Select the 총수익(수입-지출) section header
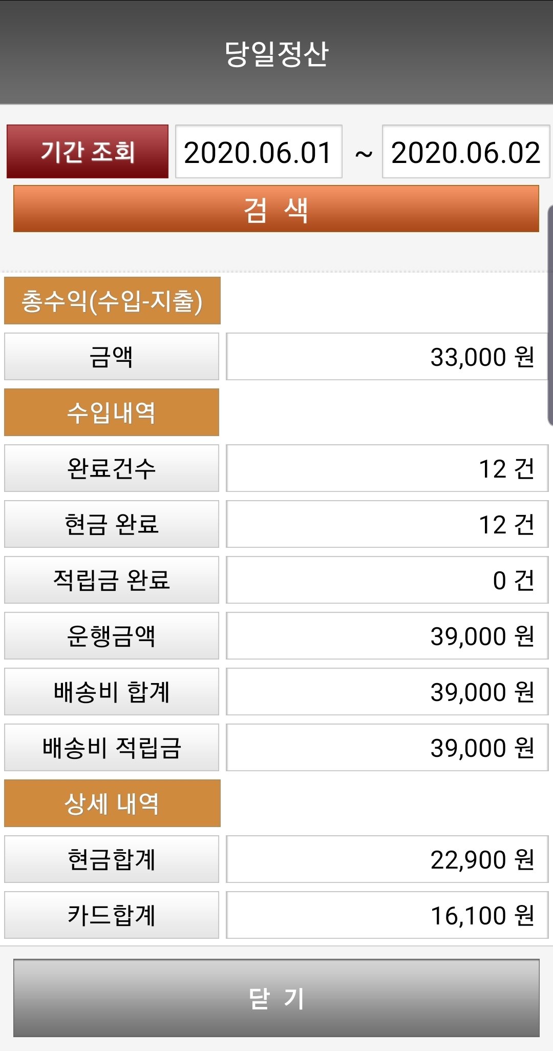Image resolution: width=553 pixels, height=1051 pixels. (x=112, y=301)
